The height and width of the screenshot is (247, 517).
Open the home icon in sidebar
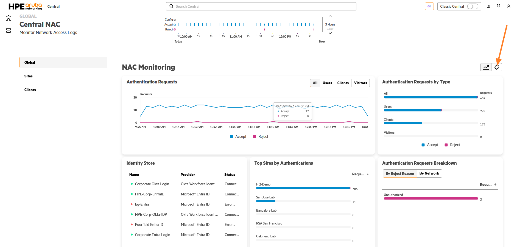coord(9,18)
